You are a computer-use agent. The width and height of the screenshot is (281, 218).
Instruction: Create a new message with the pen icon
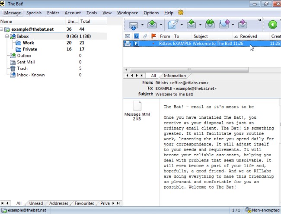pos(173,25)
